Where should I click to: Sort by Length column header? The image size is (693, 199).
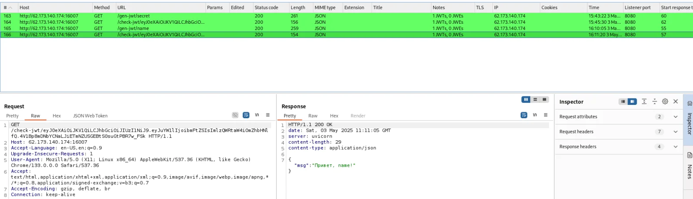[300, 7]
